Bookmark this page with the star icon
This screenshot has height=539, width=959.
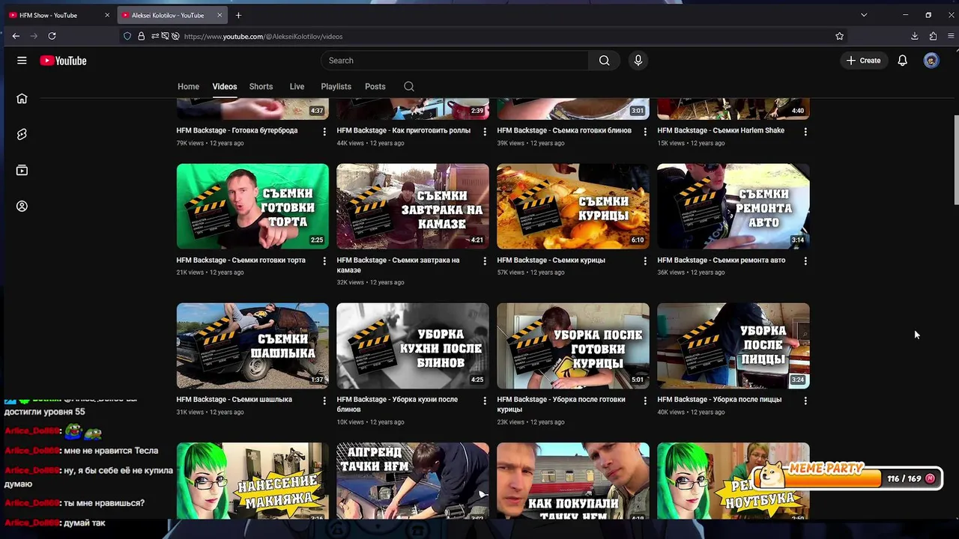point(839,36)
